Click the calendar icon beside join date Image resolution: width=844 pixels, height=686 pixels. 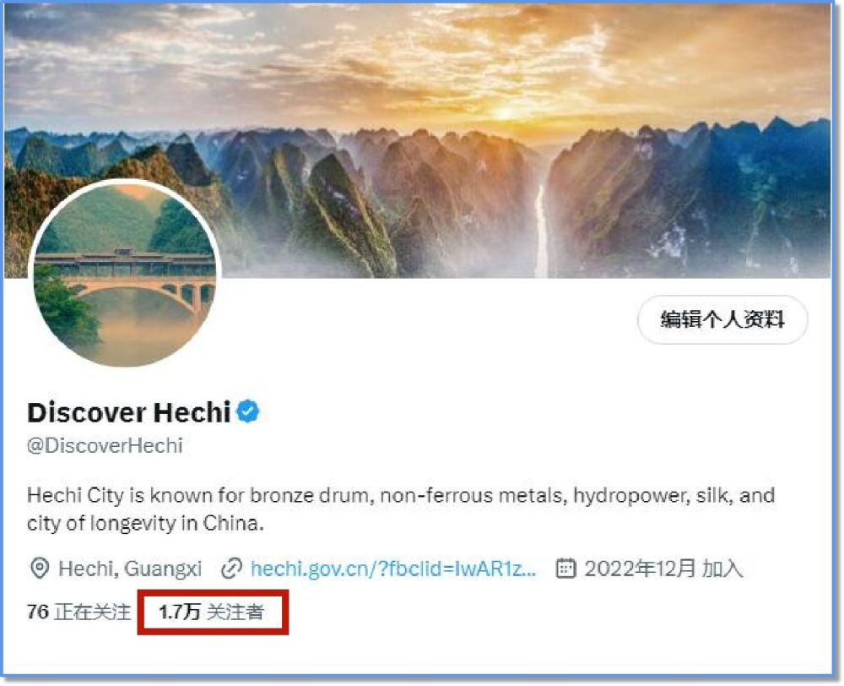pos(565,569)
